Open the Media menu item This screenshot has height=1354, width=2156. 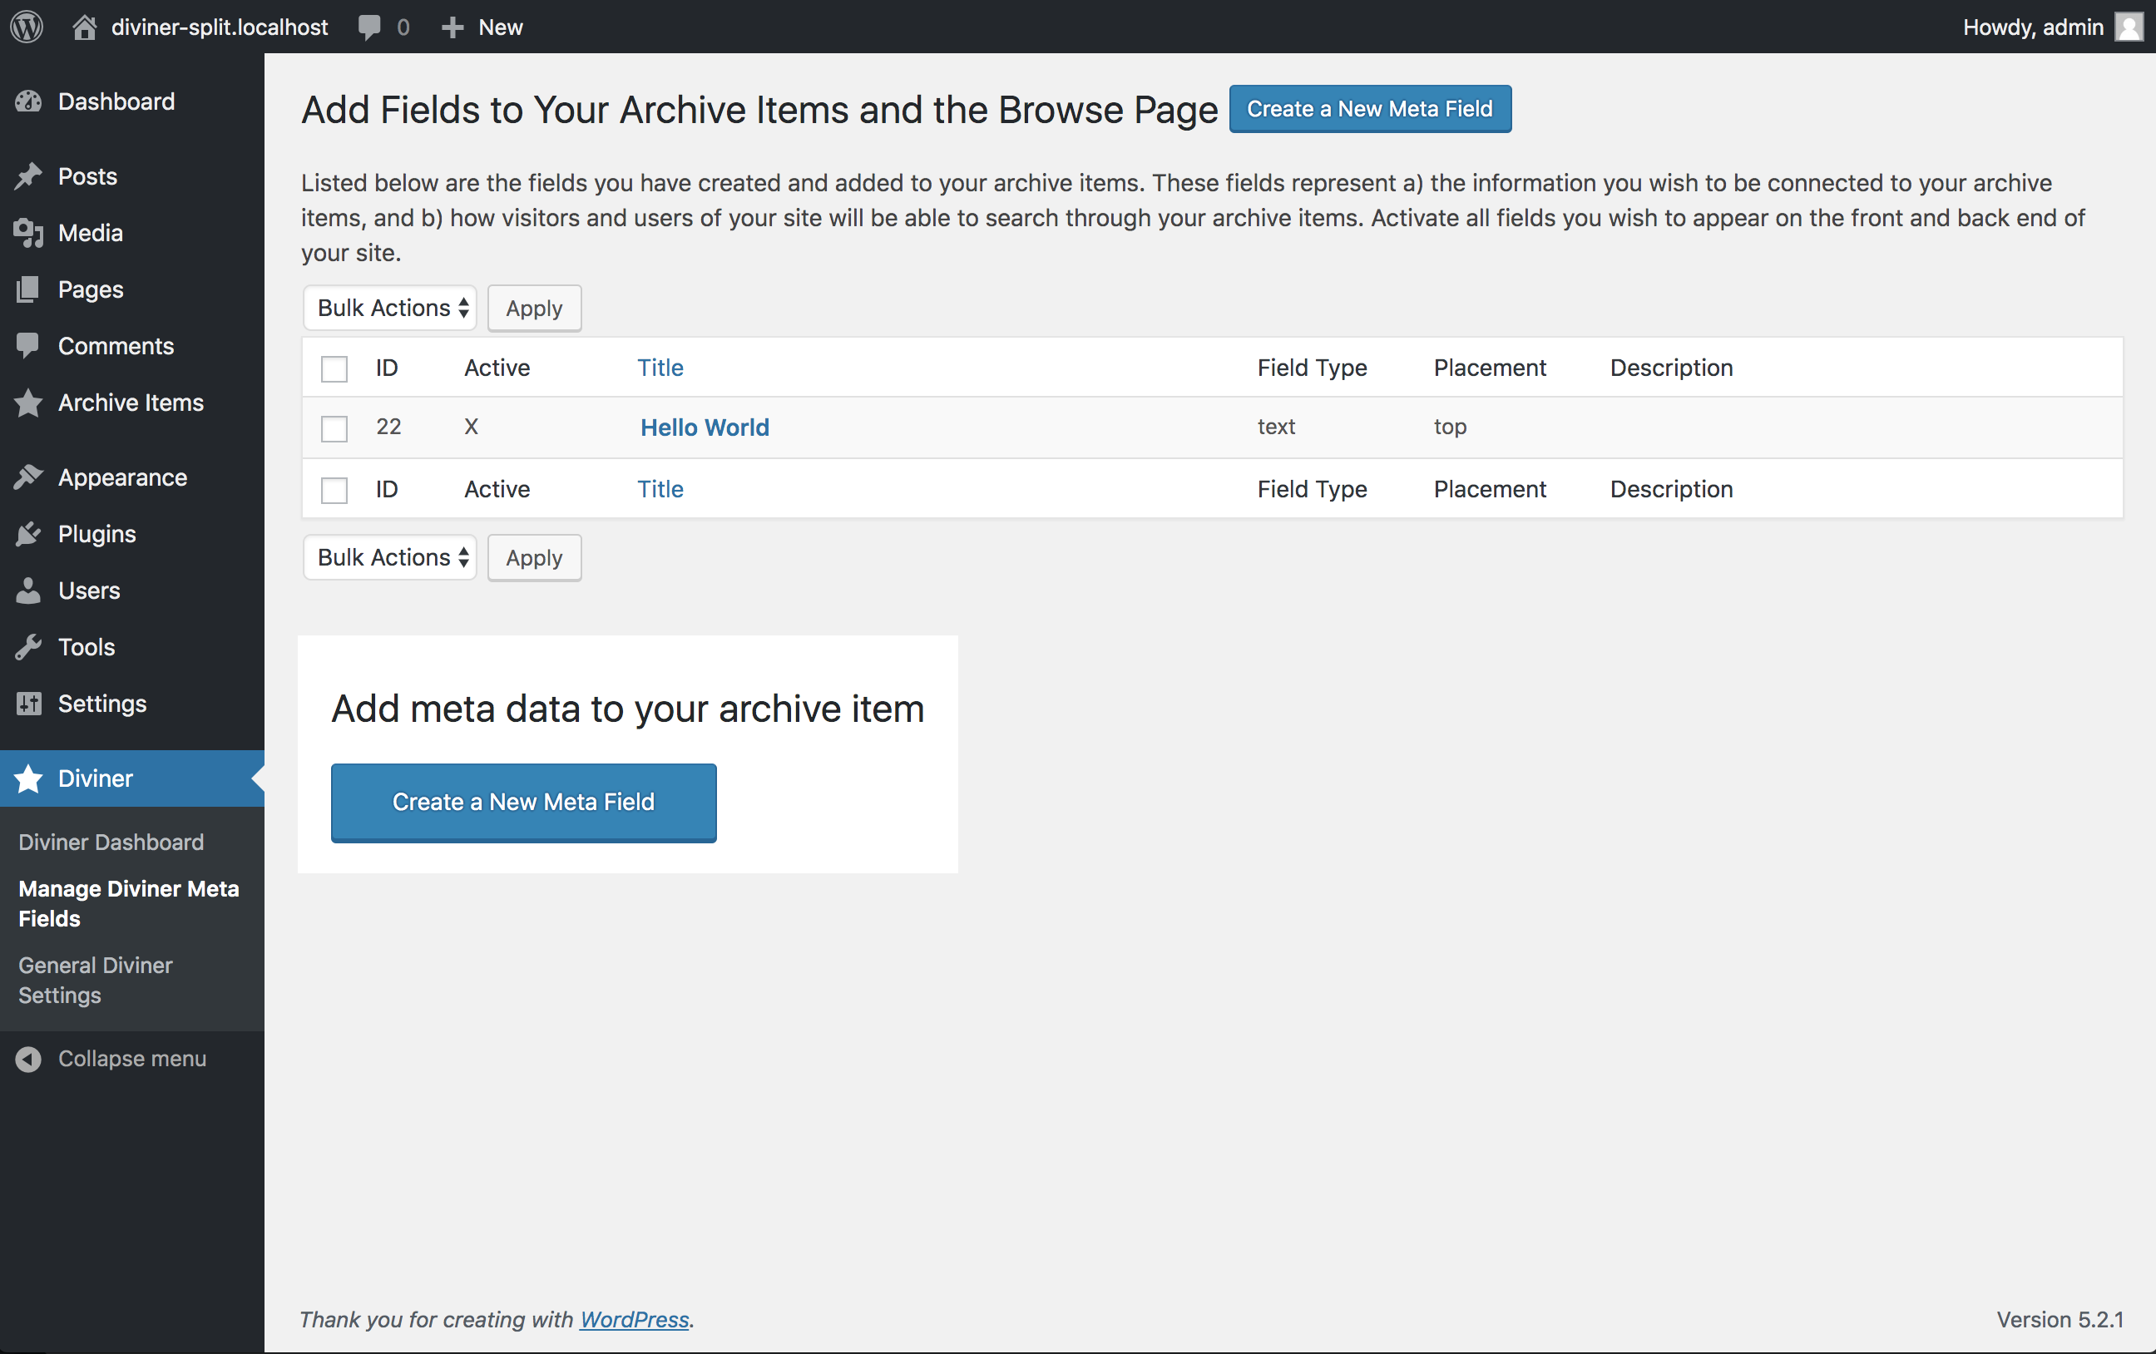click(x=91, y=233)
